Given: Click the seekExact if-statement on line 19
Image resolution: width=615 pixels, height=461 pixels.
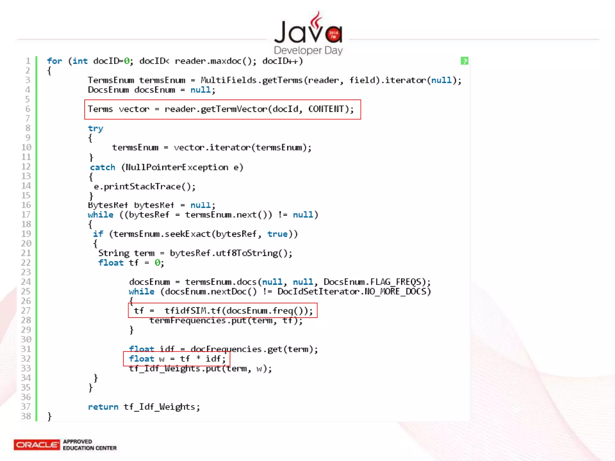Looking at the screenshot, I should click(x=195, y=234).
